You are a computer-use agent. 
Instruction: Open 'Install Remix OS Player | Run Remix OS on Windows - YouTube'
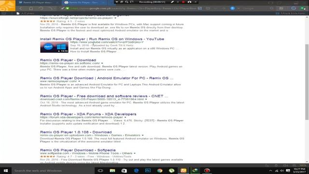point(102,39)
